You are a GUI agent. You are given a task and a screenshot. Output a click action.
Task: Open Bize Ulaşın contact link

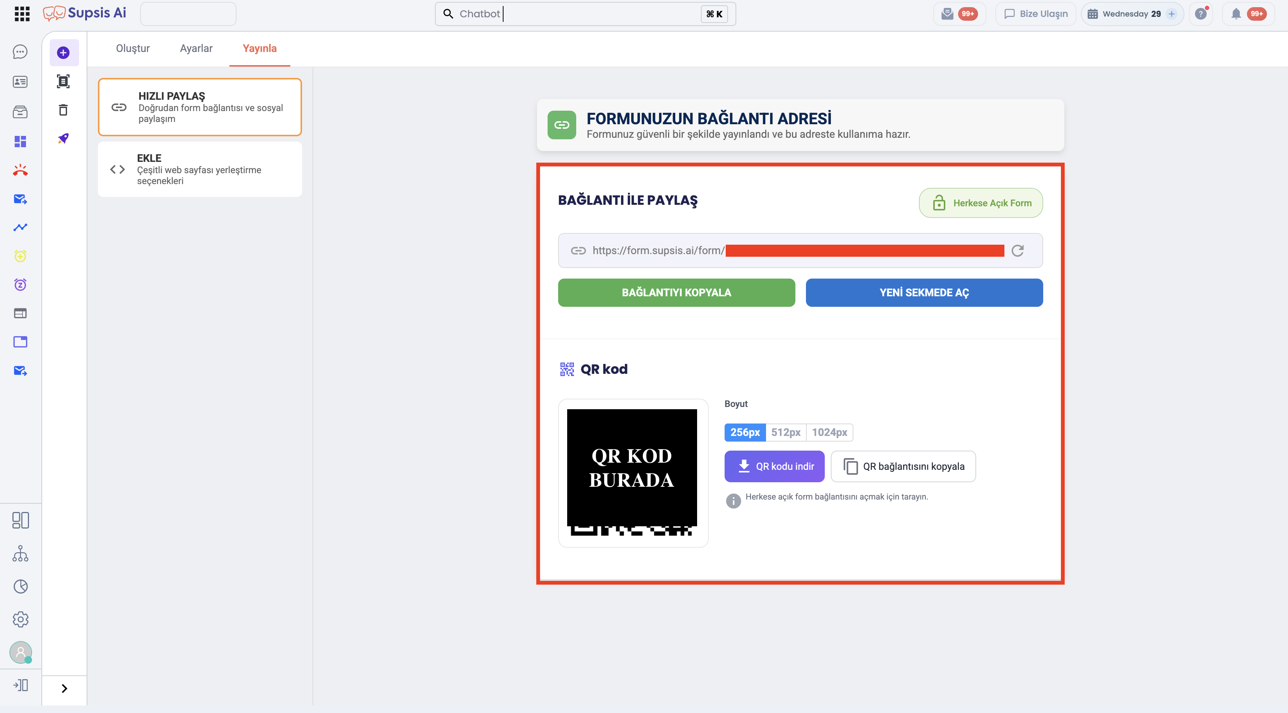click(1036, 14)
